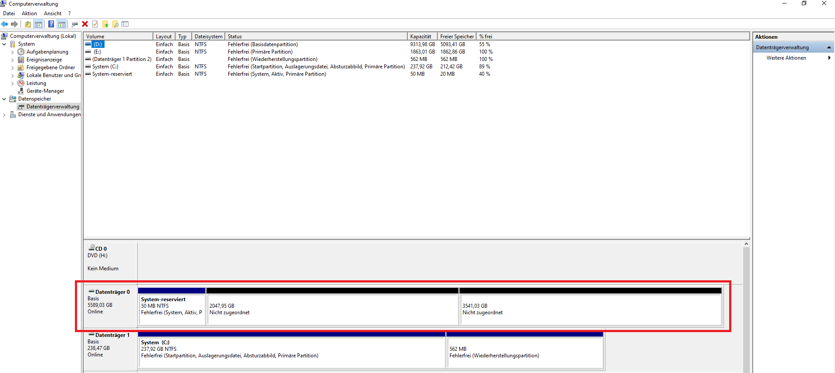Toggle the console tree pane toolbar icon
The image size is (835, 373).
[38, 24]
